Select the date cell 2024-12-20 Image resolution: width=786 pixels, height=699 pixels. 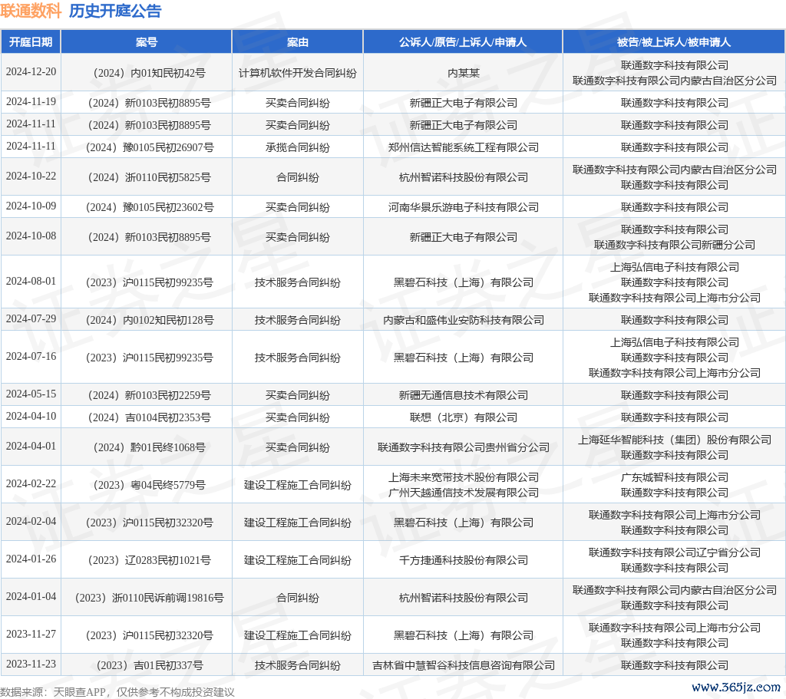[31, 71]
